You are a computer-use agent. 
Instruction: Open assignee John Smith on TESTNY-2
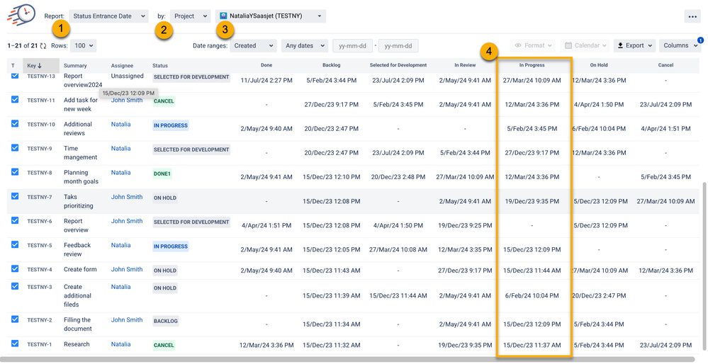tap(127, 320)
